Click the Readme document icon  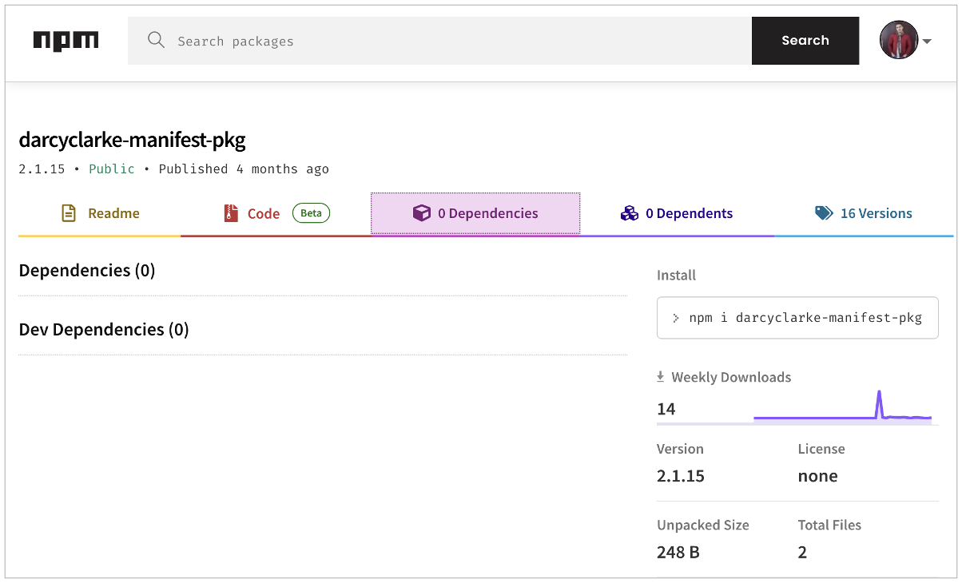click(69, 213)
